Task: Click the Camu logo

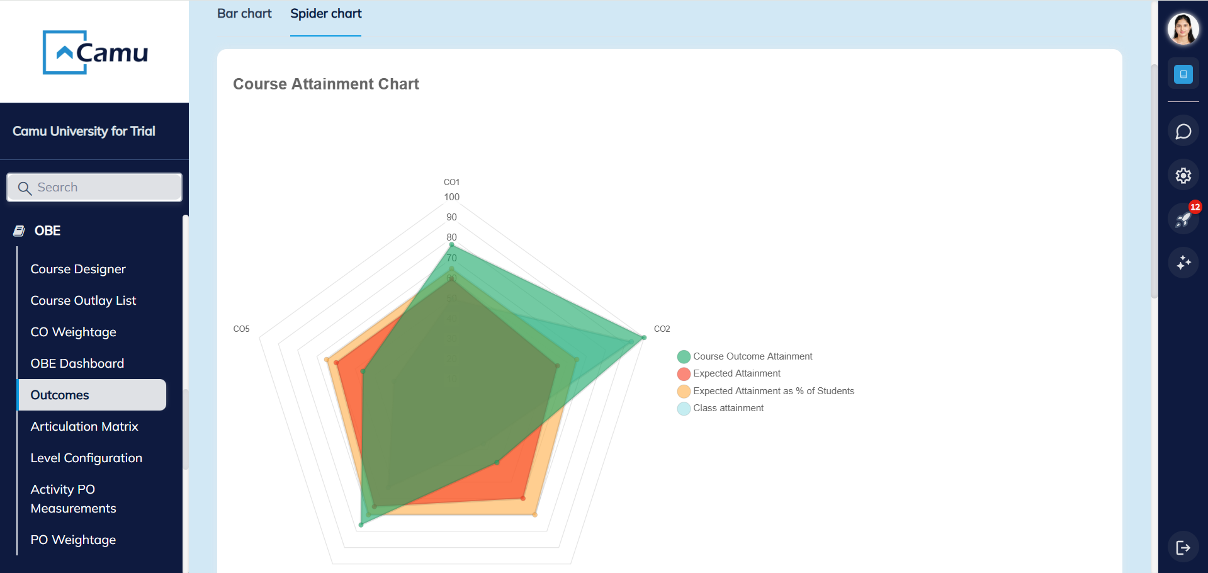Action: click(x=96, y=52)
